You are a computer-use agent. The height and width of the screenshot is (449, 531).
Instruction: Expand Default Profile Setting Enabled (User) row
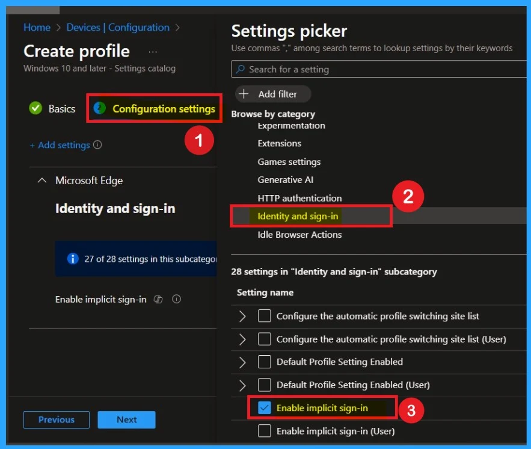pos(242,385)
